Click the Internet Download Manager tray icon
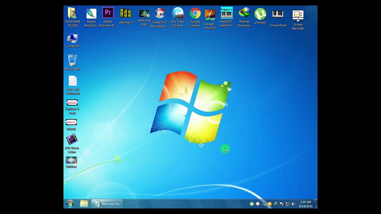381x214 pixels. 276,204
